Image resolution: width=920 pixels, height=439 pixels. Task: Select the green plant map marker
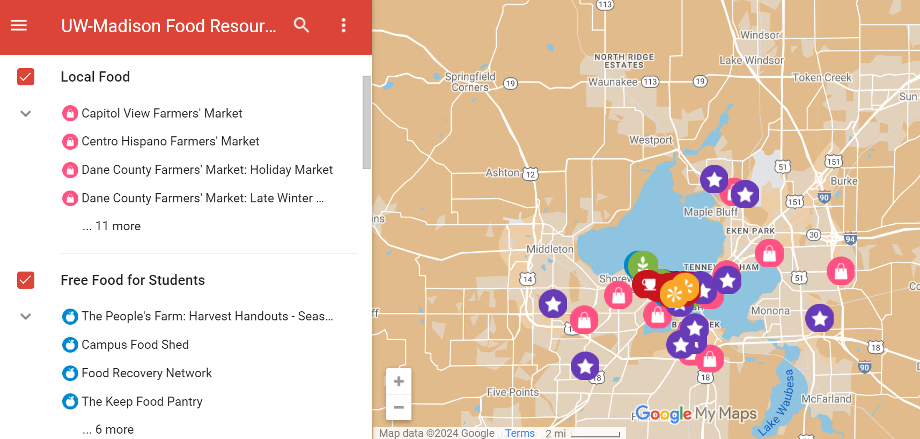point(643,264)
